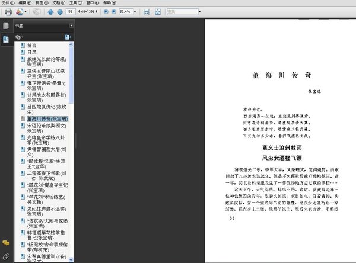Open the bookmark options gear dropdown
Screen dimensions: 356x263
pyautogui.click(x=19, y=37)
